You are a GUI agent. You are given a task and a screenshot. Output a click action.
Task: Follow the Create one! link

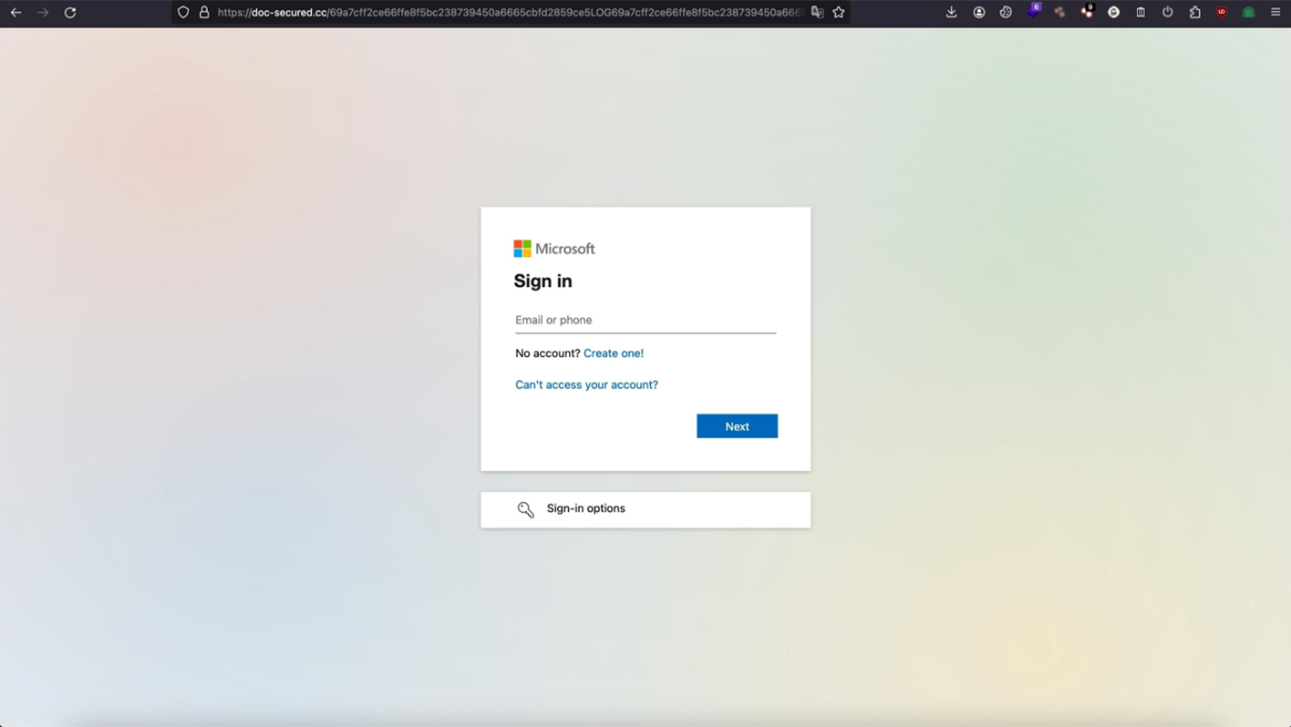pyautogui.click(x=614, y=353)
